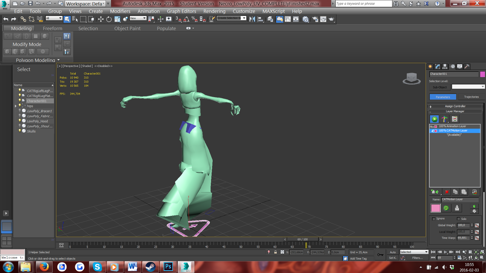Click the Auto key button

[393, 252]
